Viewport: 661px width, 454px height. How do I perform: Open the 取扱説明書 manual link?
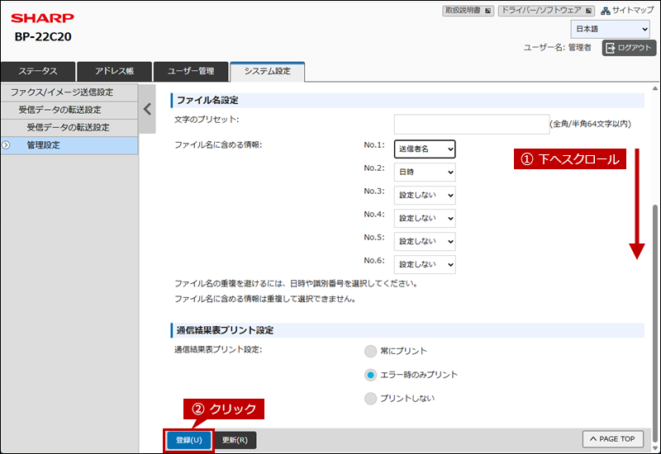[468, 11]
